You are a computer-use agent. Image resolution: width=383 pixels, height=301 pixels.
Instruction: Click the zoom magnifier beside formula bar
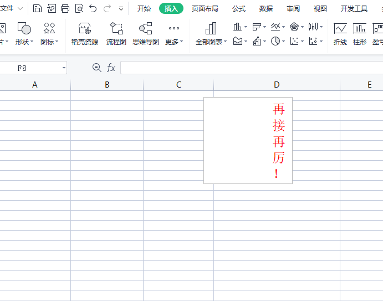tap(97, 68)
